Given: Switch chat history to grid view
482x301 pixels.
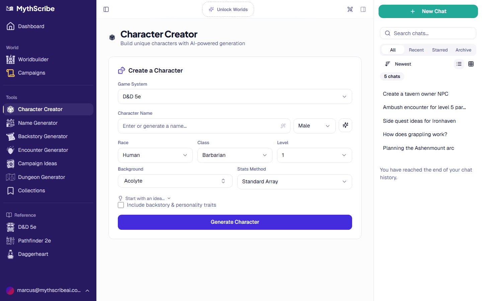Looking at the screenshot, I should [471, 64].
